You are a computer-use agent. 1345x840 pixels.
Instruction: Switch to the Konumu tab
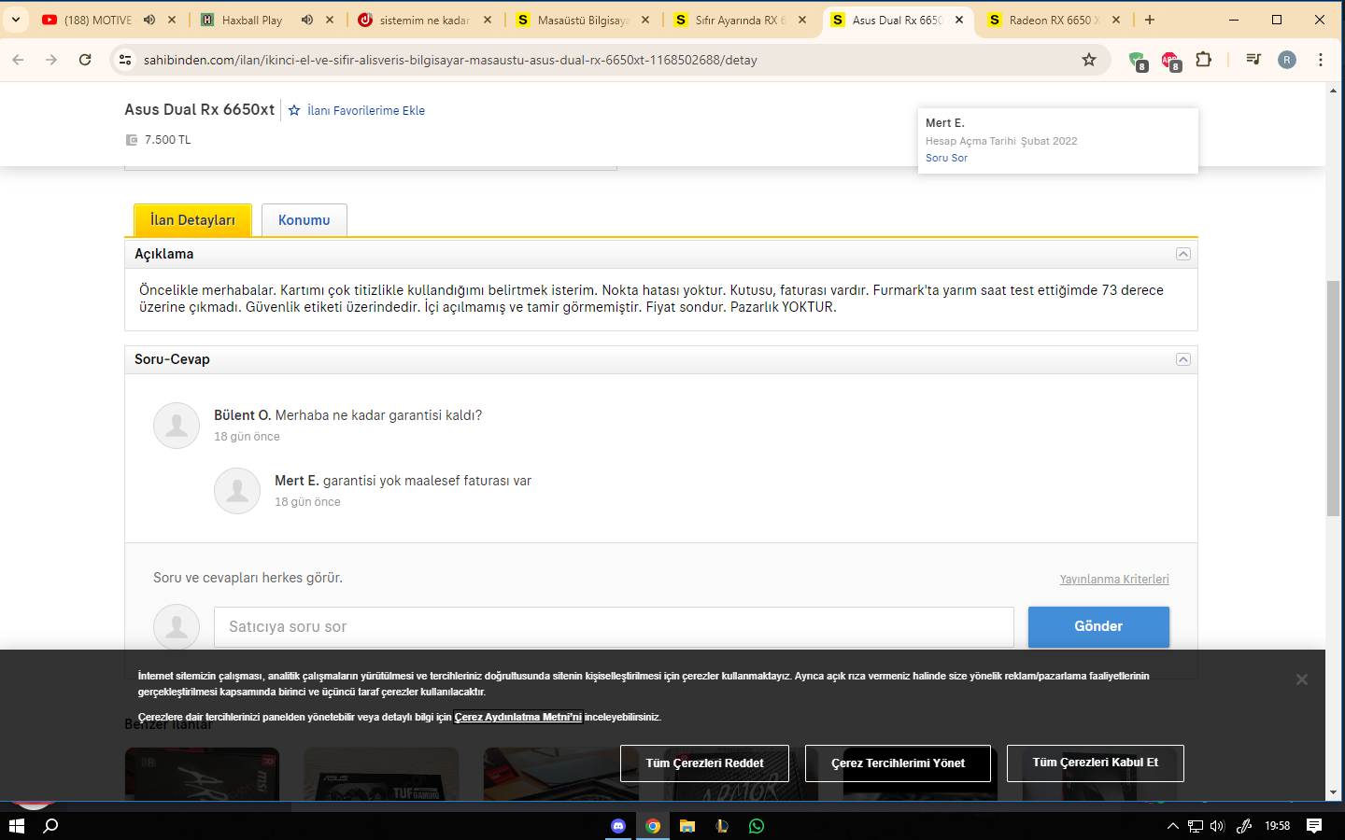point(304,220)
